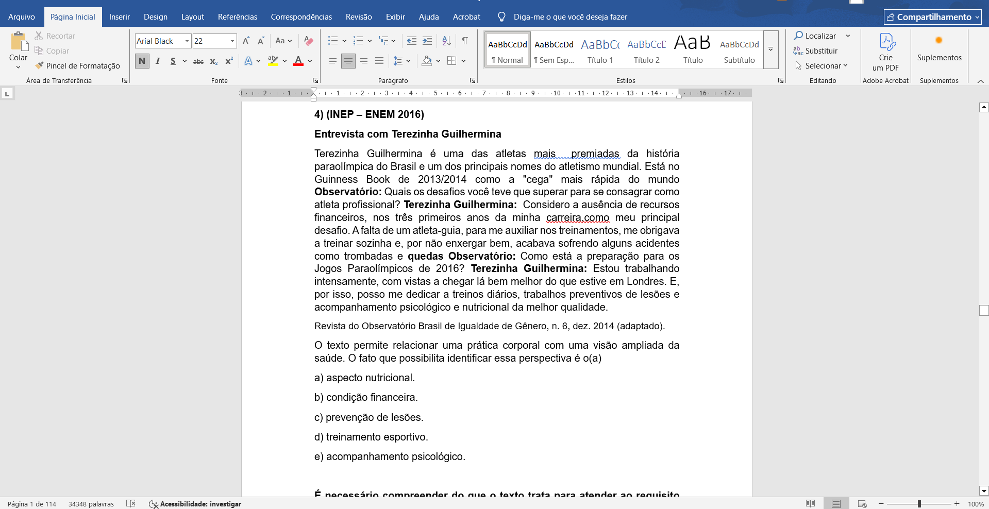The width and height of the screenshot is (989, 509).
Task: Switch to Inserir tab
Action: pos(120,17)
